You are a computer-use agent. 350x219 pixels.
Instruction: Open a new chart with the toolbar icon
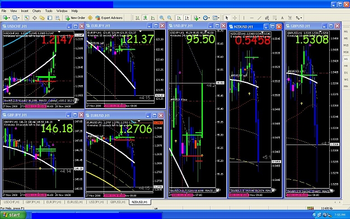coord(5,18)
